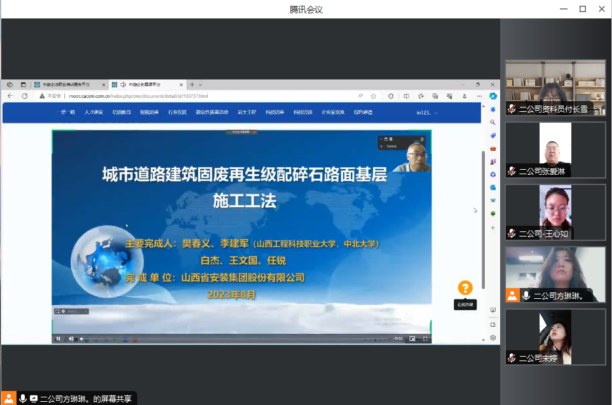This screenshot has height=405, width=612.
Task: Mute the video player volume
Action: pos(71,339)
